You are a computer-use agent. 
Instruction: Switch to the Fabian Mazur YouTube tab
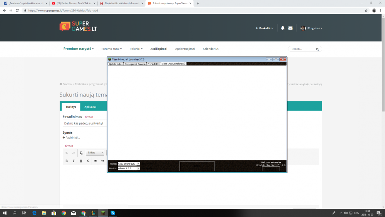click(74, 3)
